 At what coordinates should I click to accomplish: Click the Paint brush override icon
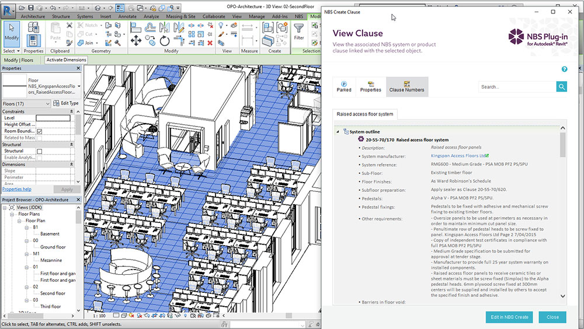[221, 34]
